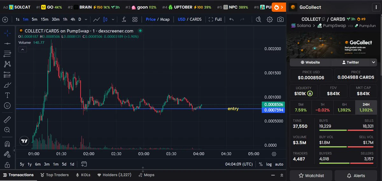Open the Indicators fx menu
Viewport: 382px width, 181px height.
[124, 19]
